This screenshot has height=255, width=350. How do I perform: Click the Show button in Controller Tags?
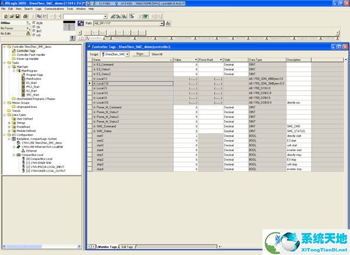click(x=141, y=54)
